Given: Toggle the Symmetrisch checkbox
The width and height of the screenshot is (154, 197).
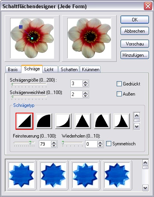Looking at the screenshot, I should point(108,144).
